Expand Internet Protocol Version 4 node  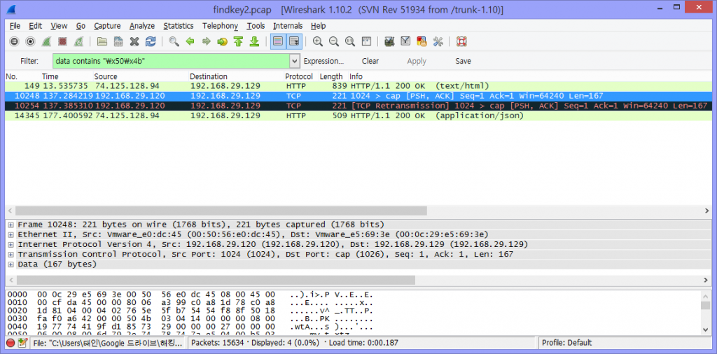point(11,244)
